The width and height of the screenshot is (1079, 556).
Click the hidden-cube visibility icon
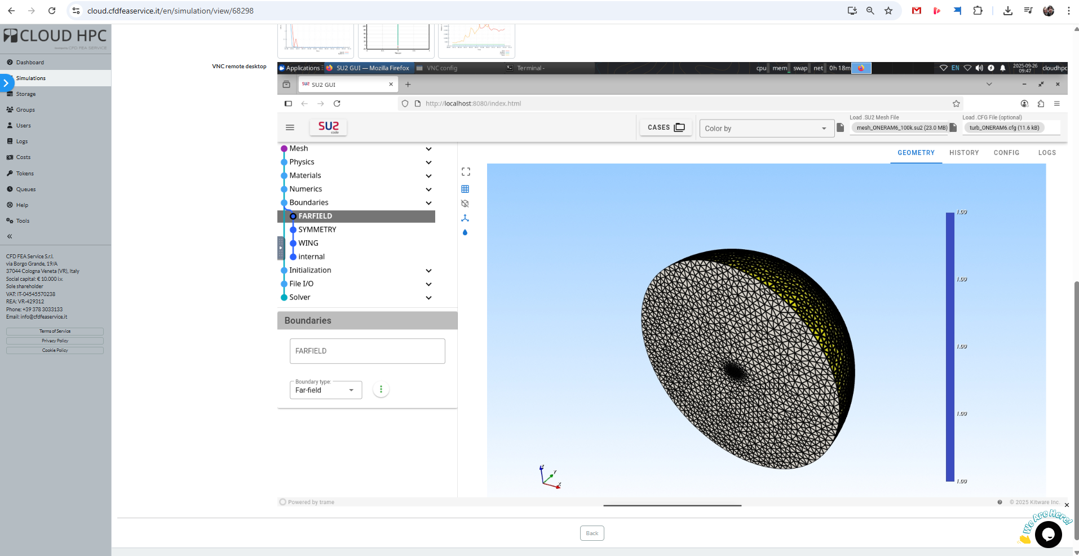pyautogui.click(x=465, y=204)
